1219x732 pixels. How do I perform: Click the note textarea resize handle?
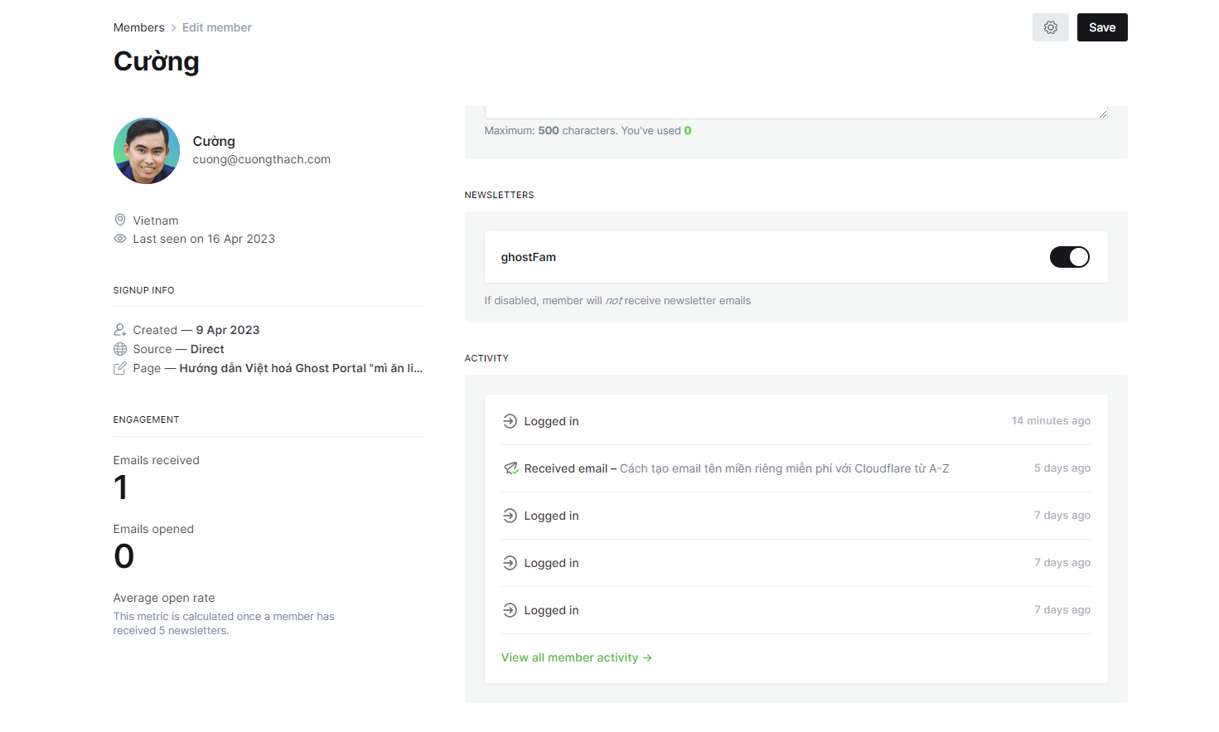(1103, 114)
